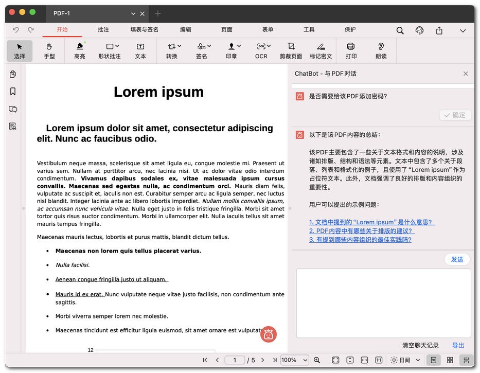Click the fit-to-page icon in the status bar
This screenshot has width=480, height=373.
(335, 360)
